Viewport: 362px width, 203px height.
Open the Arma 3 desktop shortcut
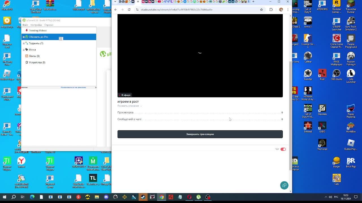point(308,22)
